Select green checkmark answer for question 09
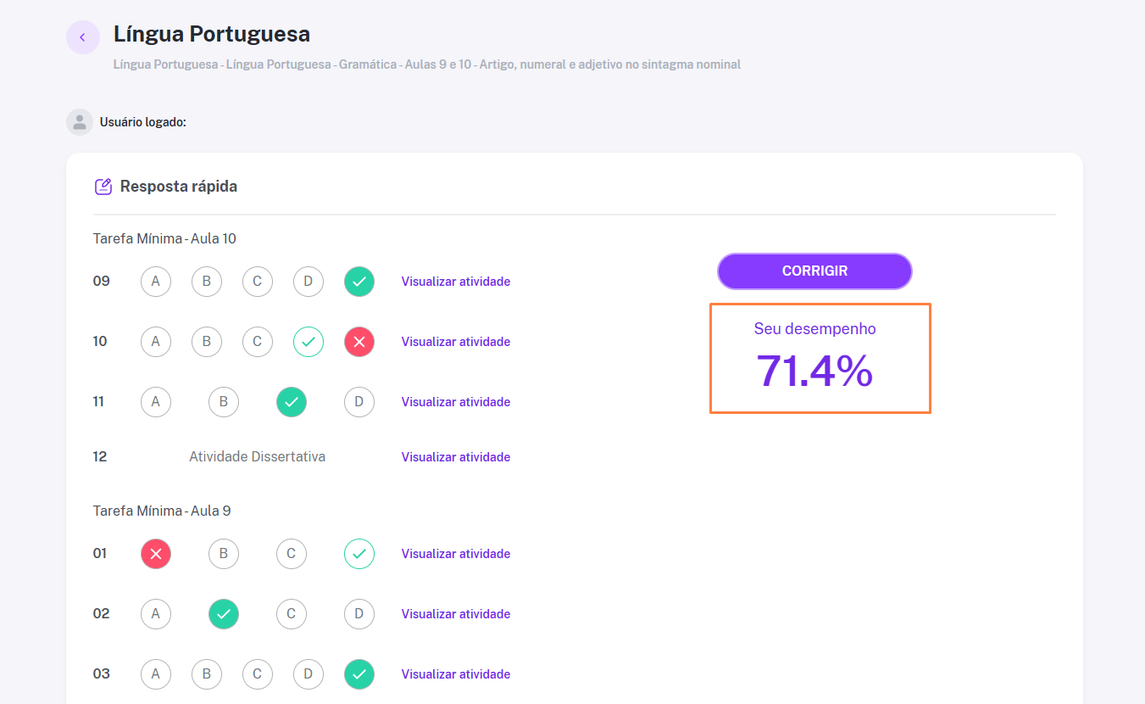Image resolution: width=1145 pixels, height=704 pixels. point(359,282)
